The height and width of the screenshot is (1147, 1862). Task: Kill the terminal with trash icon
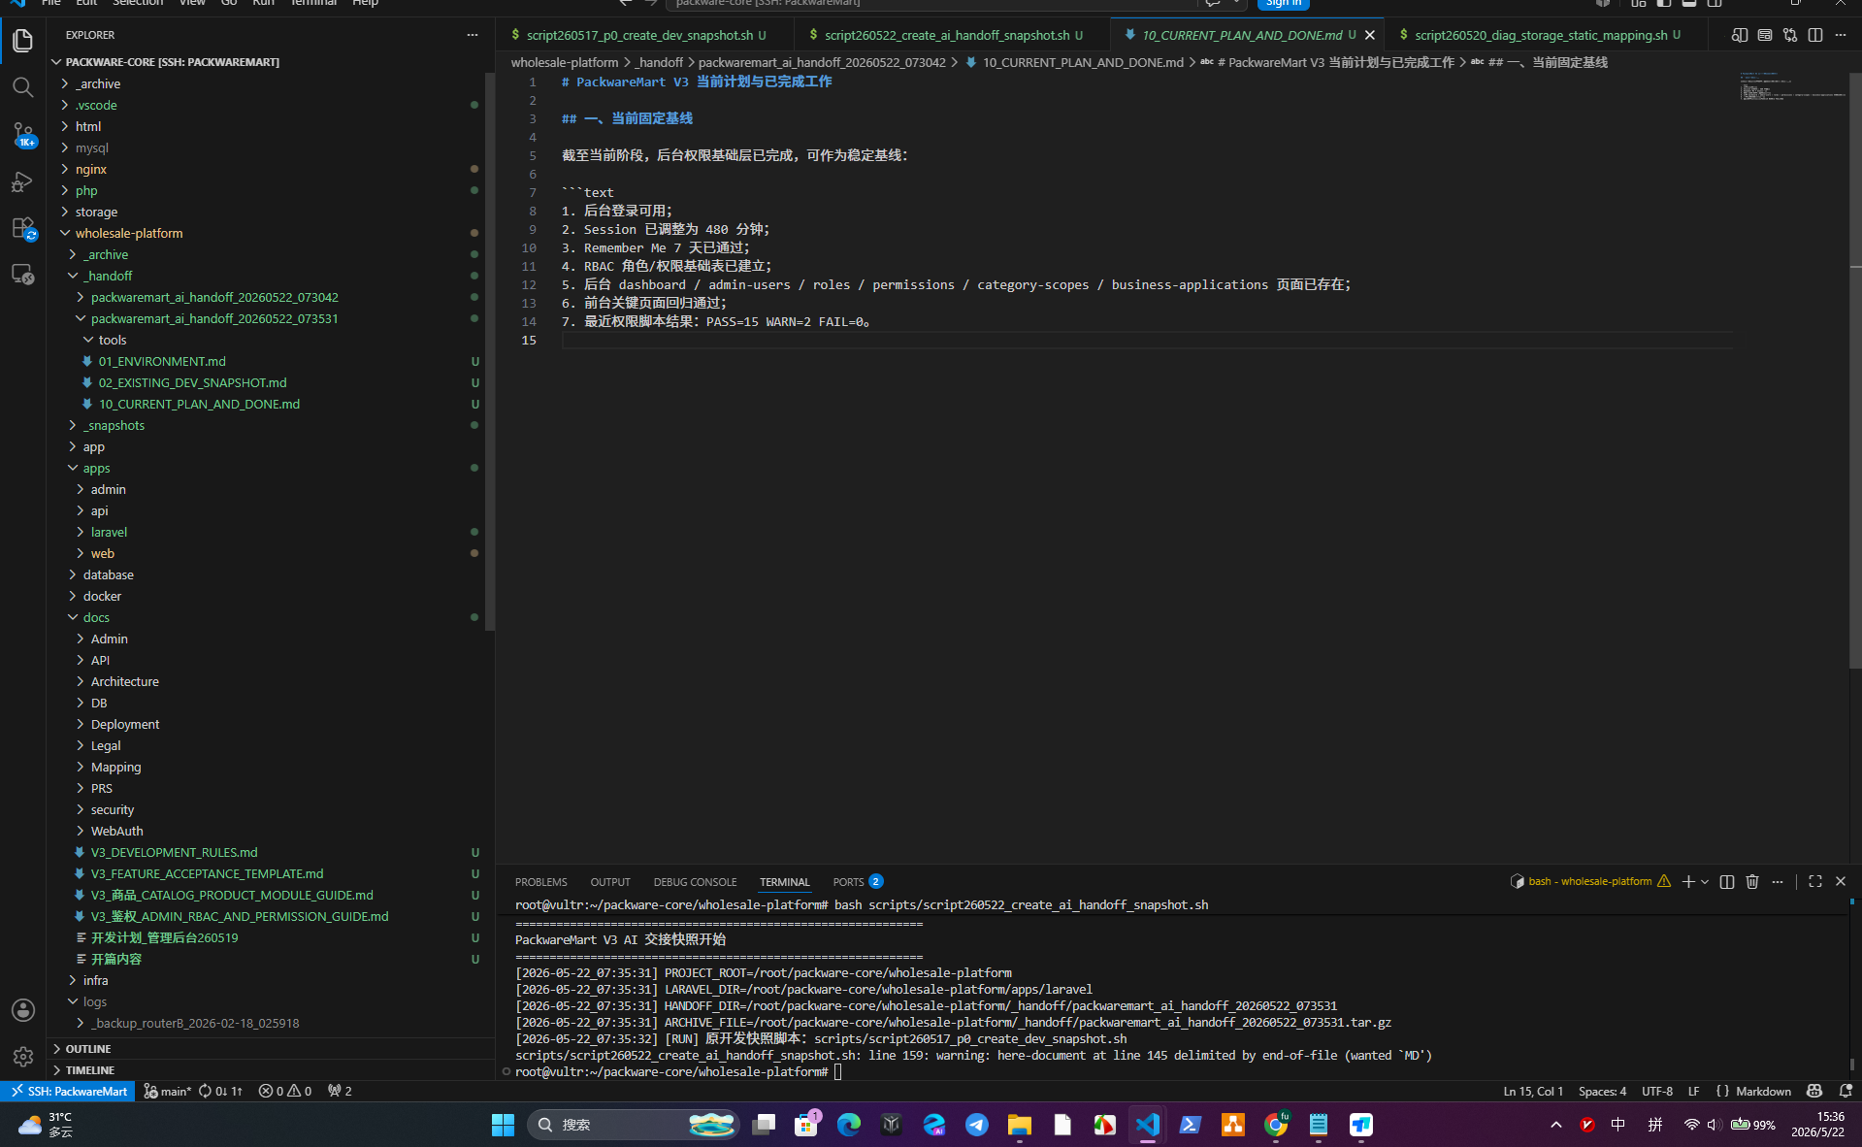pyautogui.click(x=1752, y=881)
